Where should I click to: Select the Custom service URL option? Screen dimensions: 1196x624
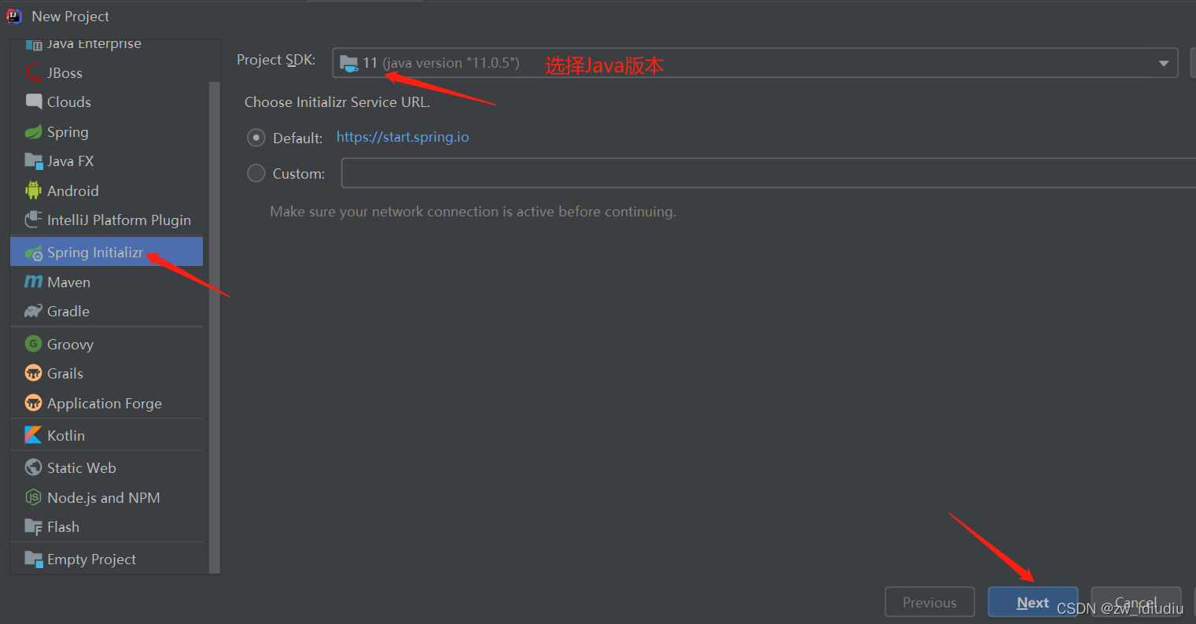pyautogui.click(x=256, y=173)
